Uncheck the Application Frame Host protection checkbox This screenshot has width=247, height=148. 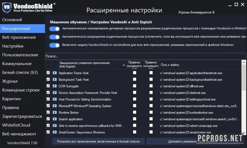[x=48, y=73]
